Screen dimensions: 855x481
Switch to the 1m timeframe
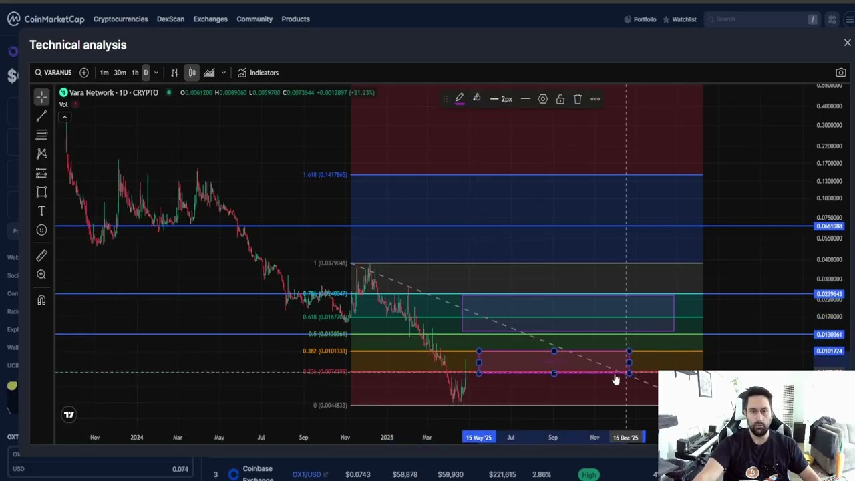104,73
